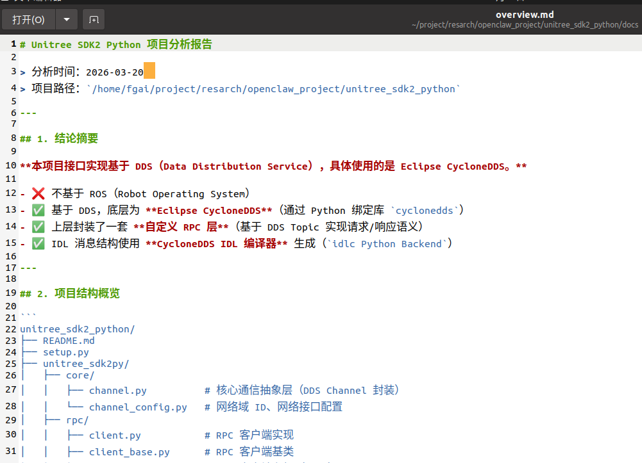Click the 'core/' folder entry
Image resolution: width=642 pixels, height=463 pixels.
tap(80, 375)
